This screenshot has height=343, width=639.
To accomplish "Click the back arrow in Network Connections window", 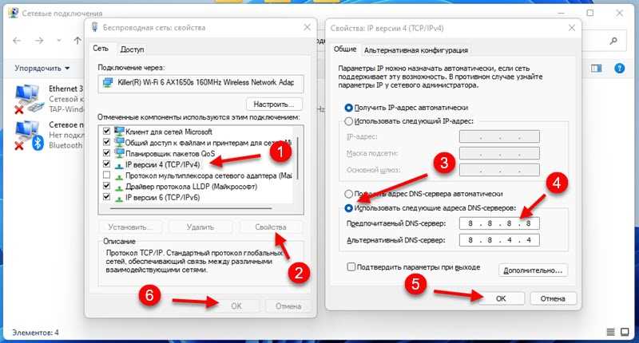I will click(17, 40).
